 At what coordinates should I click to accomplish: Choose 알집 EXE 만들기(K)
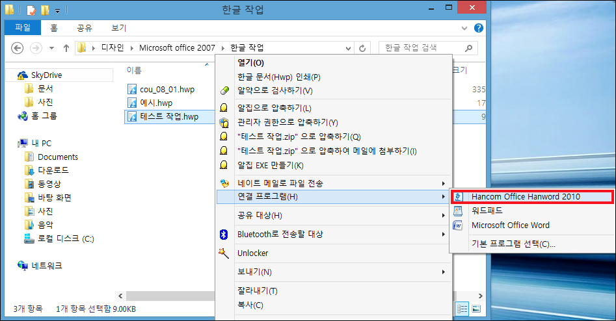point(271,165)
